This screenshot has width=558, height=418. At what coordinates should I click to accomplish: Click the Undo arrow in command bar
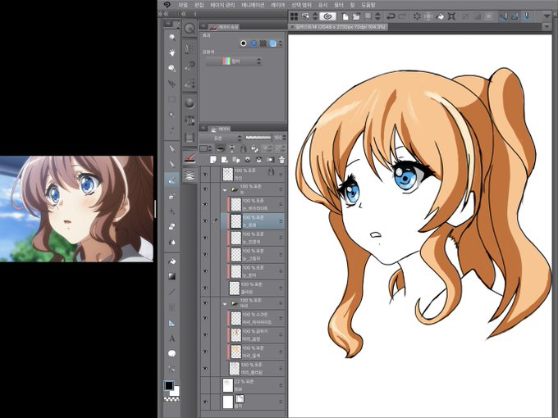click(x=391, y=16)
